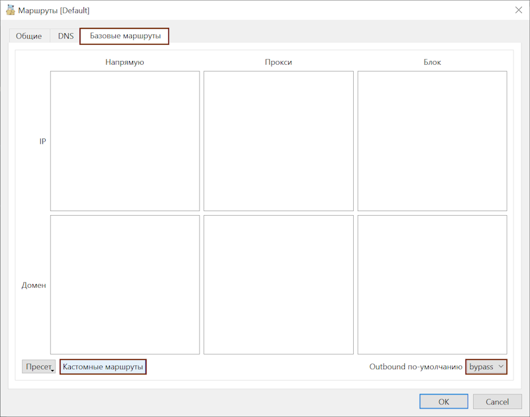The width and height of the screenshot is (530, 417).
Task: Open Кастомные маршруты editor
Action: [103, 367]
